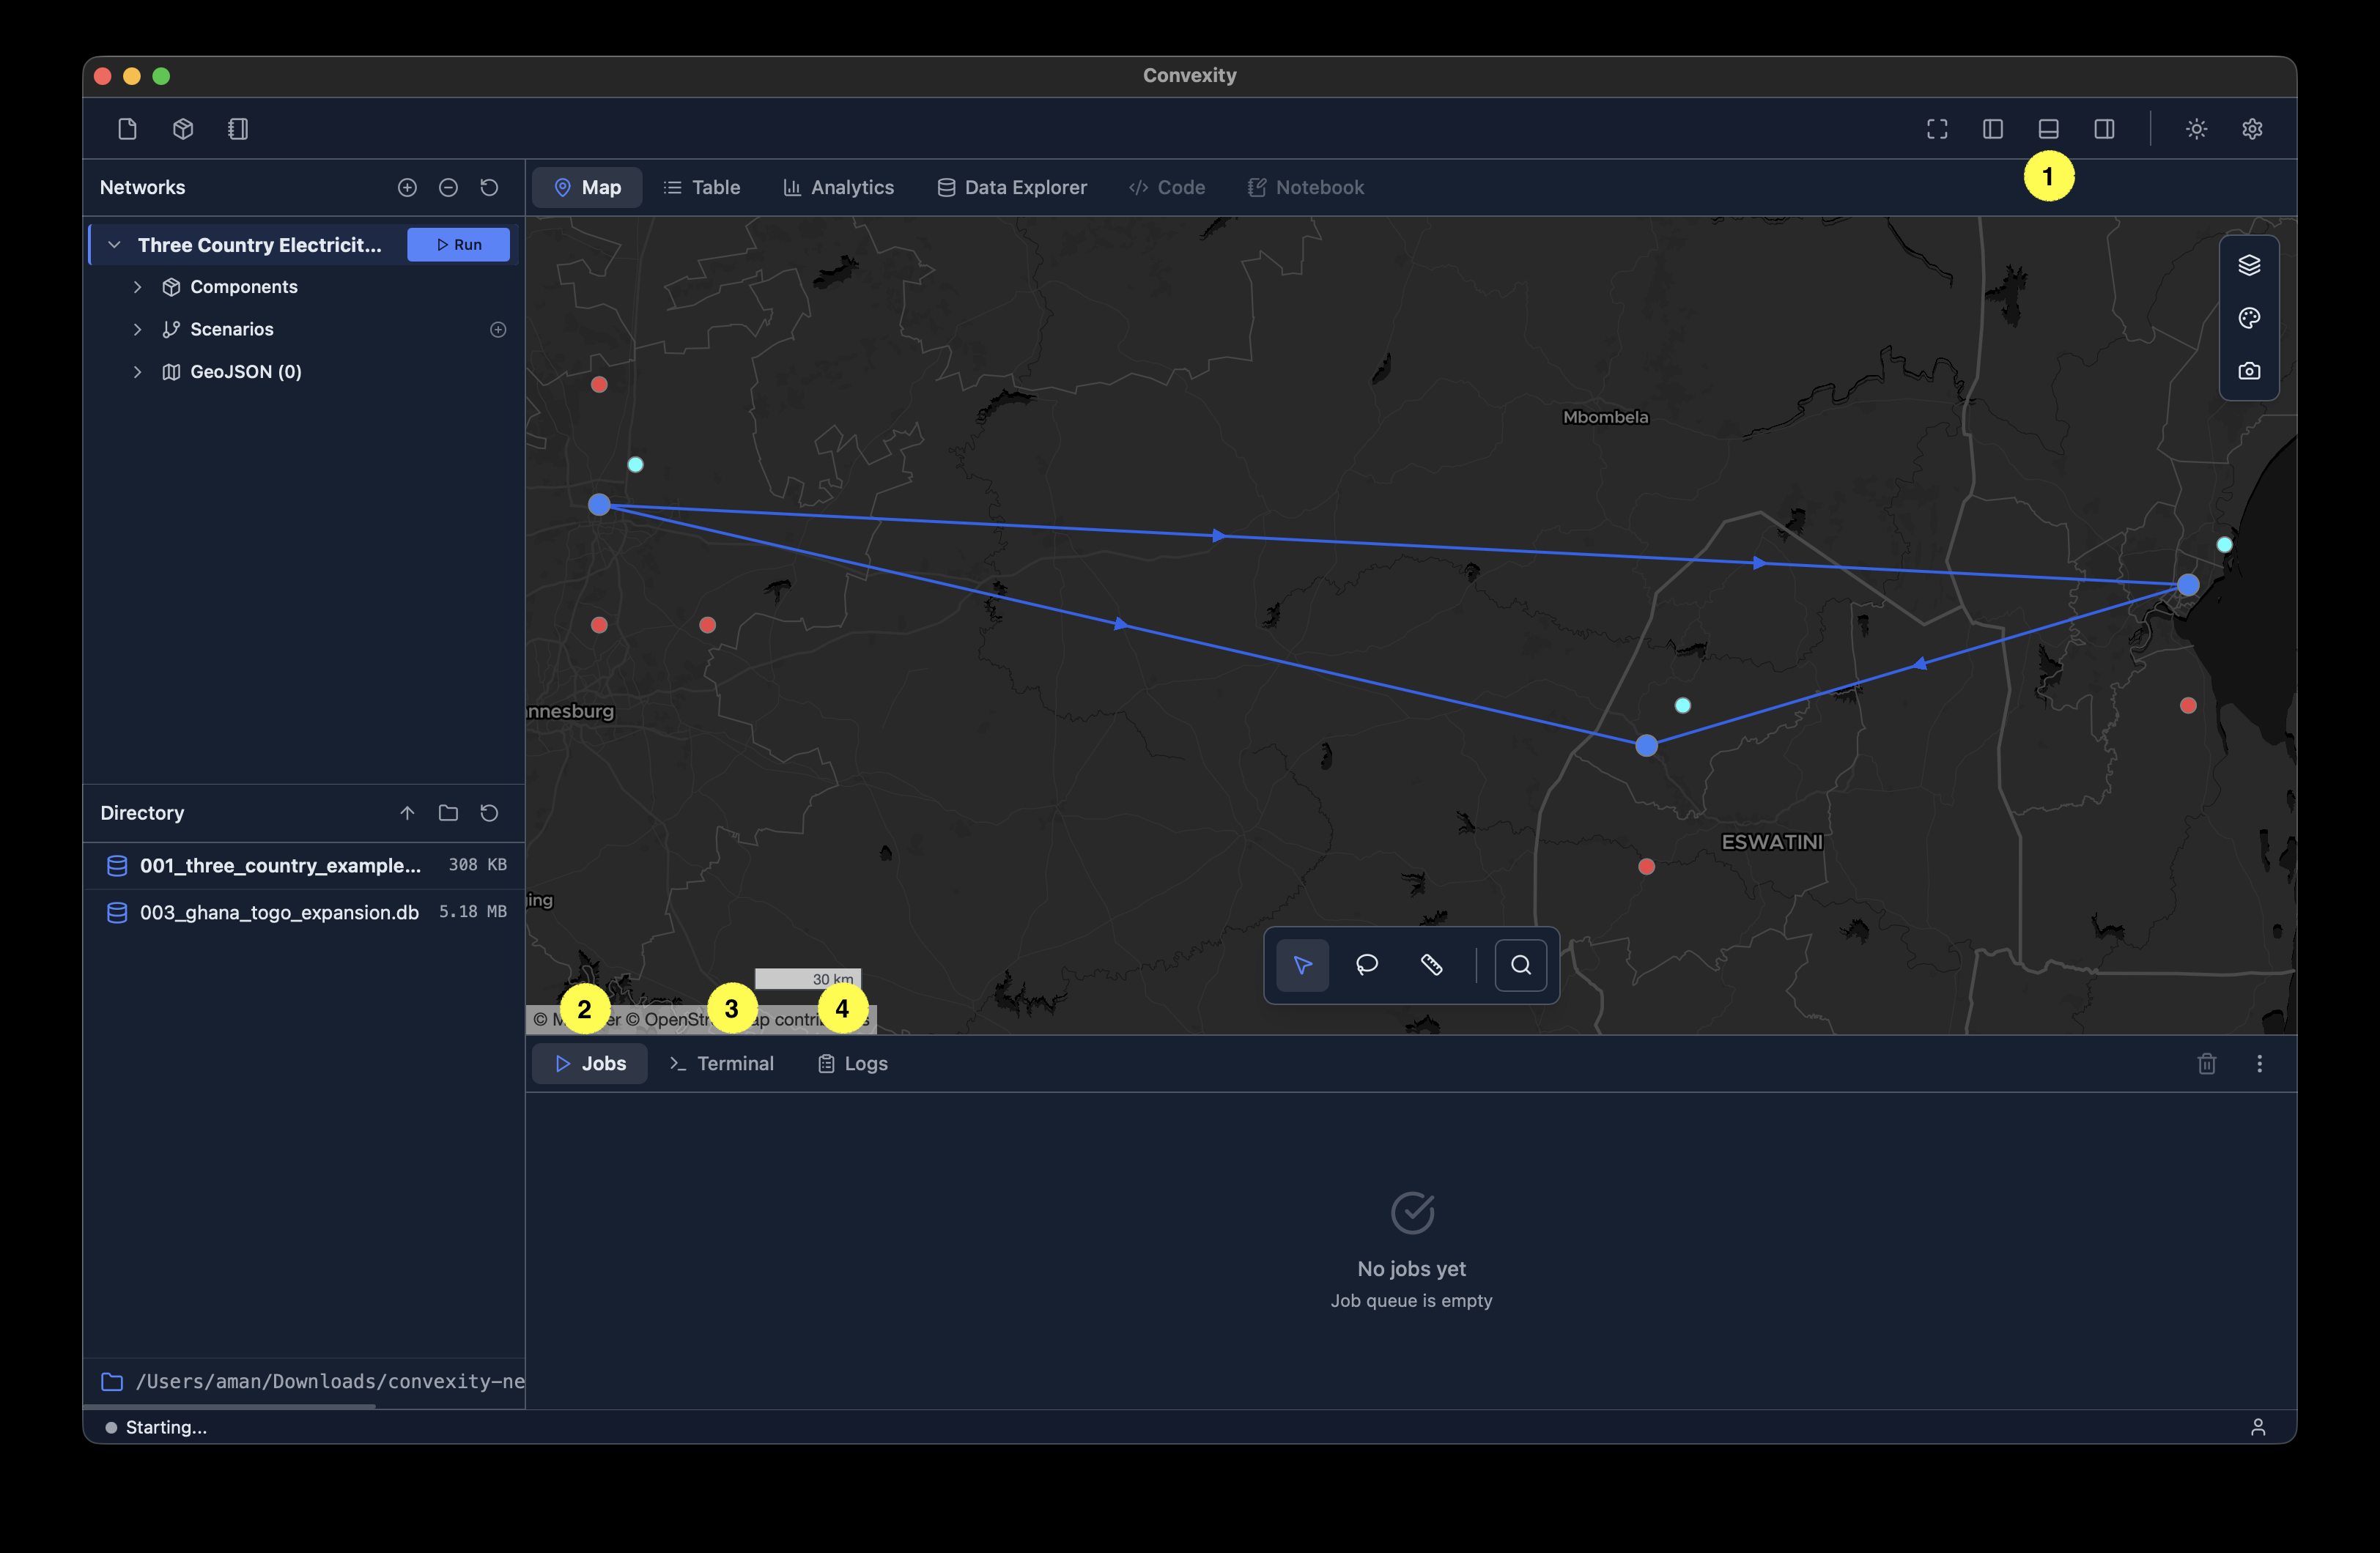Click trash icon to clear jobs
Image resolution: width=2380 pixels, height=1553 pixels.
[2207, 1063]
